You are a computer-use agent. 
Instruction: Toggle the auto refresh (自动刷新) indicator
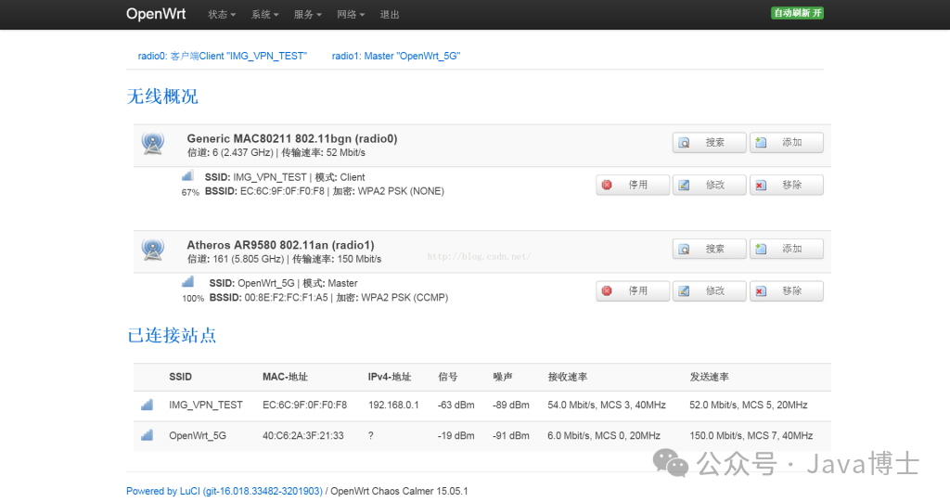pos(797,13)
